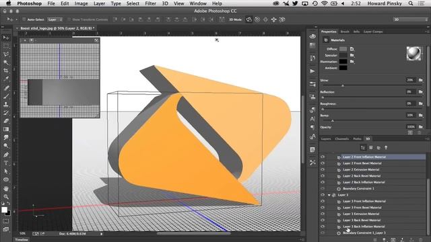Open the Bump texture folder menu

[x=420, y=115]
